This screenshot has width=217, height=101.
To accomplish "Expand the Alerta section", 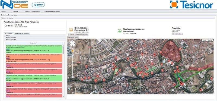I will (x=35, y=36).
